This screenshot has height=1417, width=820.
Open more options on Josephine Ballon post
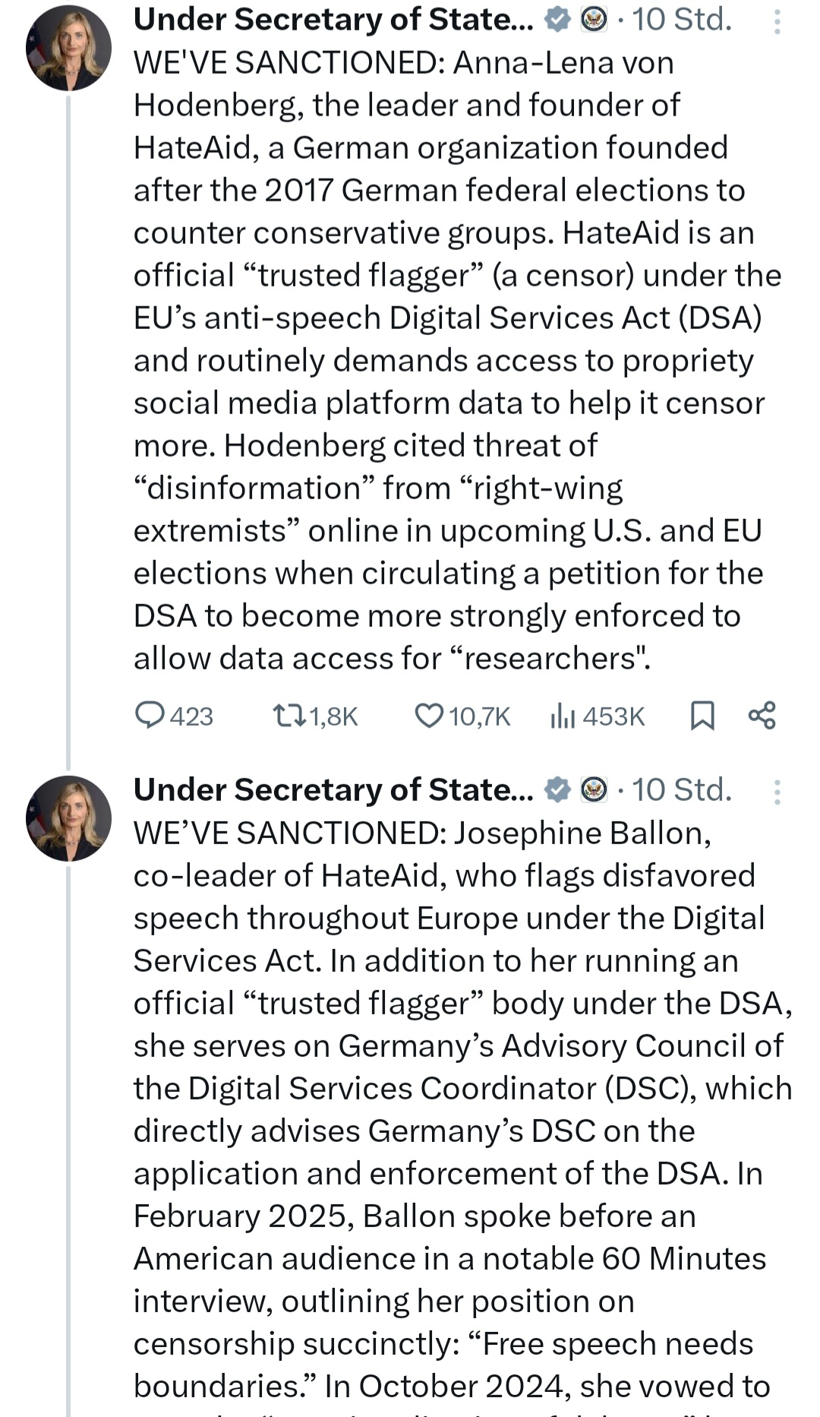pos(777,792)
